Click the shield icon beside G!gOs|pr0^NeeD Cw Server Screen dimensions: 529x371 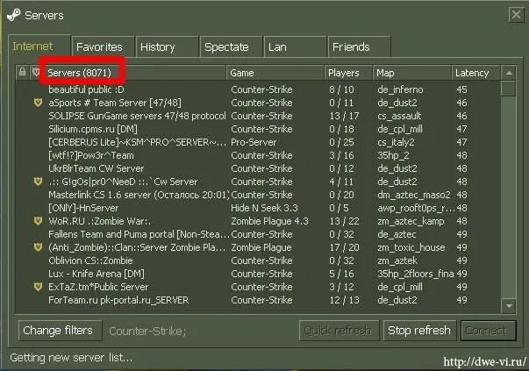pyautogui.click(x=38, y=182)
